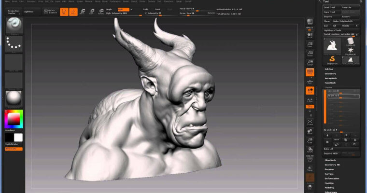Click the Scroll canvas icon
Viewport: 367px width, 193px height.
[310, 35]
